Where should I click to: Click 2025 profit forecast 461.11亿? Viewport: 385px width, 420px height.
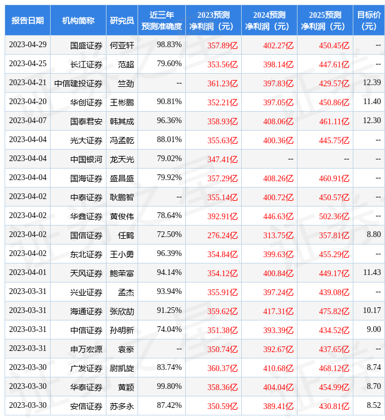(334, 121)
